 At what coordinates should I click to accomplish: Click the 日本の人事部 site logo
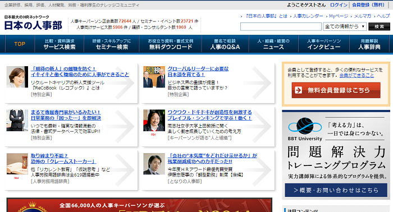(33, 23)
